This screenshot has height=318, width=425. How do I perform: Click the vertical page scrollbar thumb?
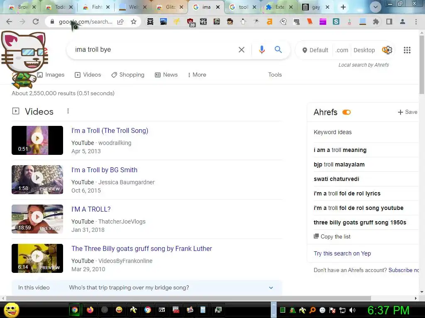(x=422, y=64)
